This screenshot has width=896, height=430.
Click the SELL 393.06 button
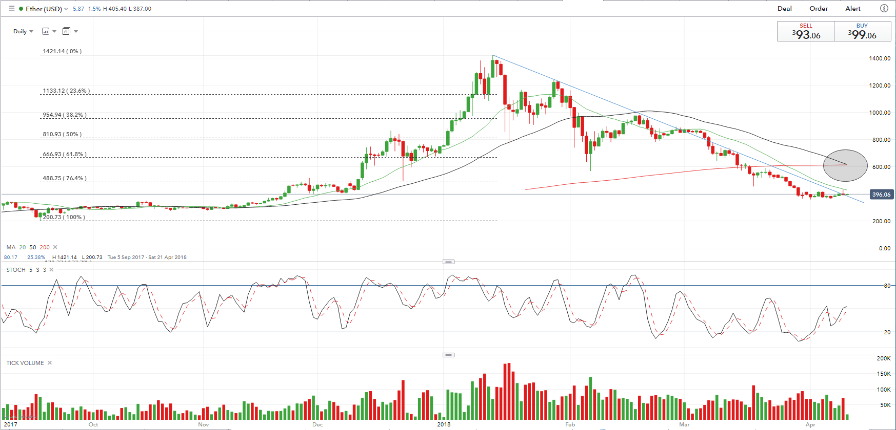click(x=806, y=31)
